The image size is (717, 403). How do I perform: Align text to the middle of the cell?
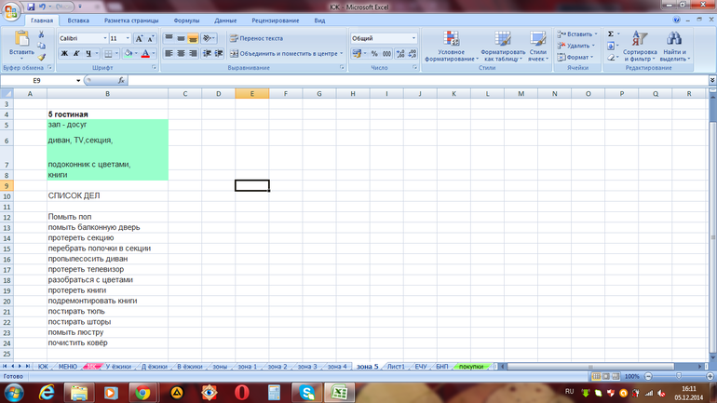click(181, 38)
